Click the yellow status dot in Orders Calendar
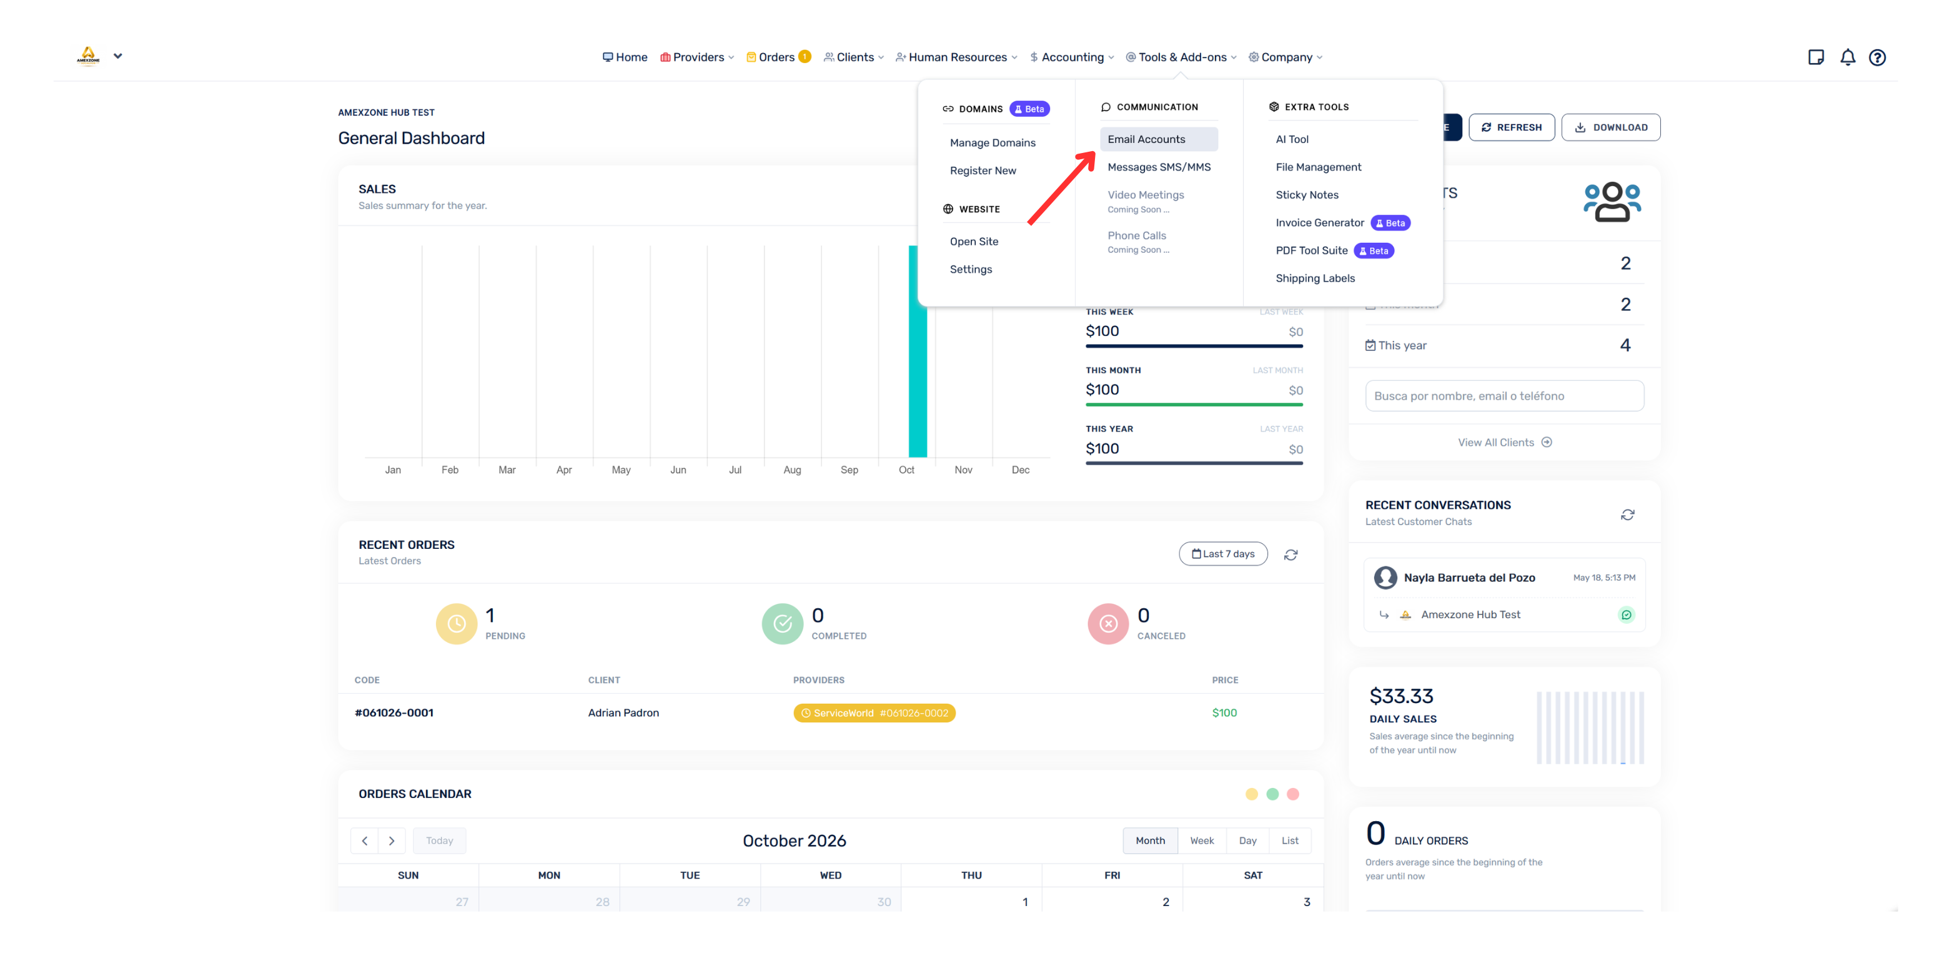 click(x=1251, y=794)
